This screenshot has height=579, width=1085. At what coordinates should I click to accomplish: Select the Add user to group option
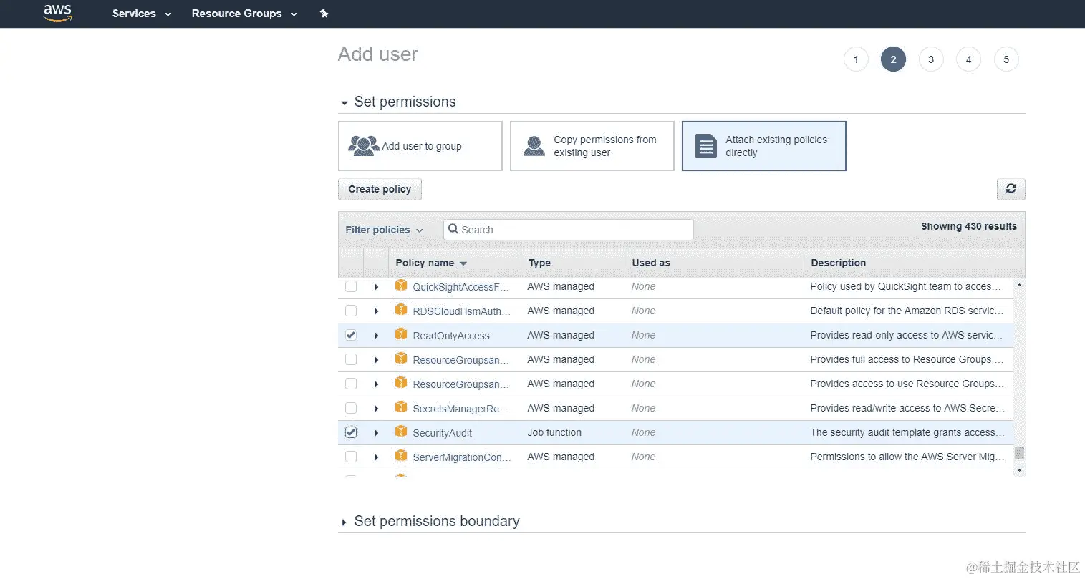tap(420, 146)
